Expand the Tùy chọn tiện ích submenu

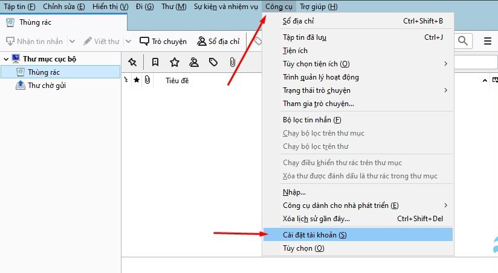(x=446, y=64)
